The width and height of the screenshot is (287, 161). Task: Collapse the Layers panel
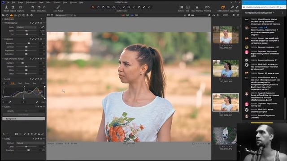coord(3,107)
